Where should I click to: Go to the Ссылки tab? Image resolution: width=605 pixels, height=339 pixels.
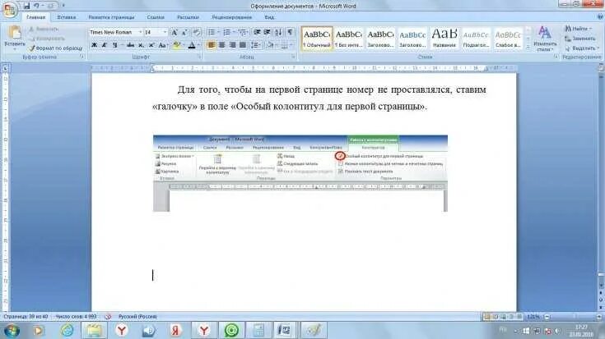(x=156, y=17)
